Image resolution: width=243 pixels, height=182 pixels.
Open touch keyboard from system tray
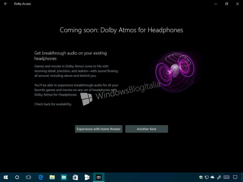(226, 177)
